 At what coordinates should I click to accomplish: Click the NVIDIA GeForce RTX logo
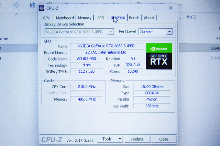point(159,56)
